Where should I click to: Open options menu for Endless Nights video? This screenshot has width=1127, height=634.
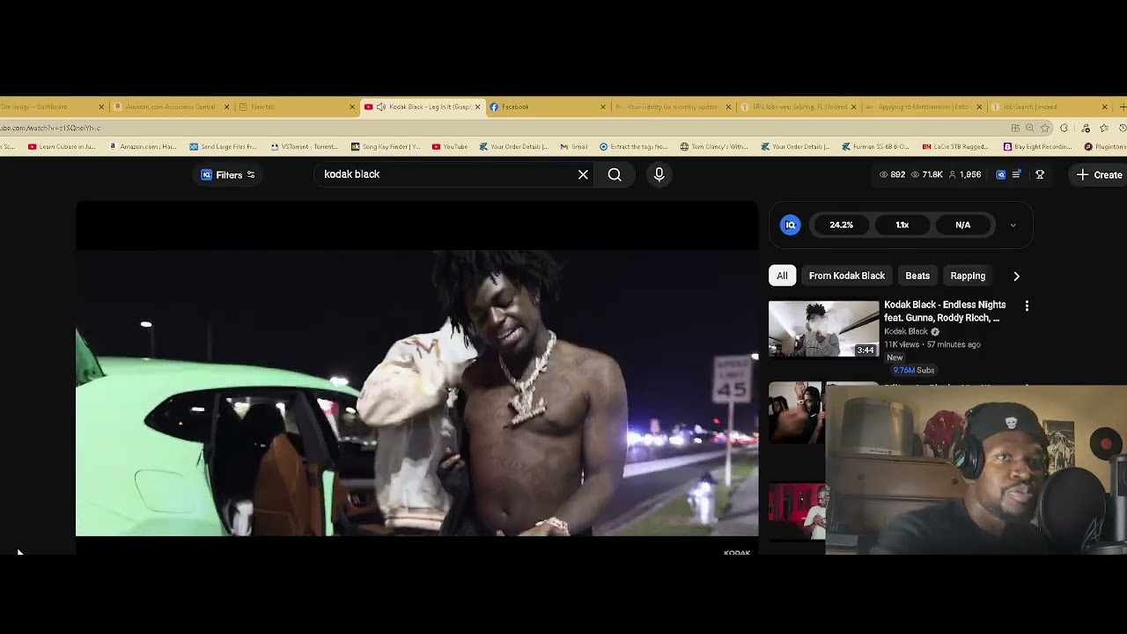[1027, 306]
